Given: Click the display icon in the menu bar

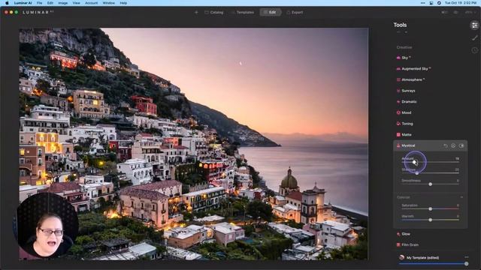Looking at the screenshot, I should [x=431, y=3].
